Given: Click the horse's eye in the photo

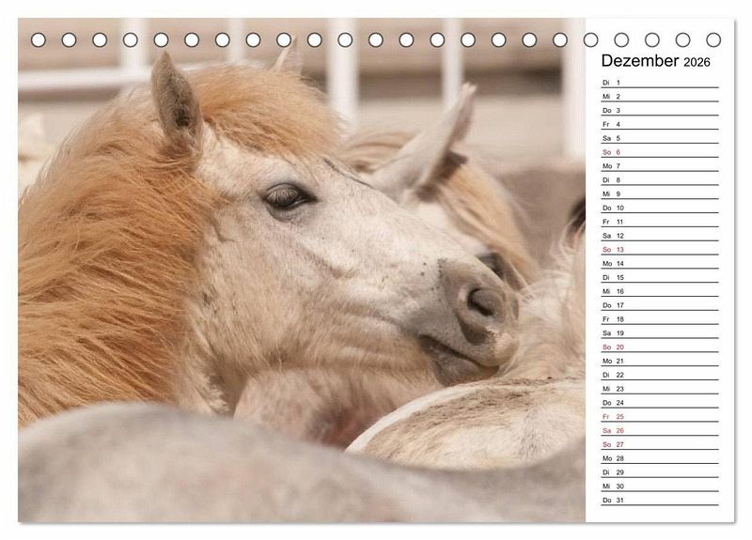Looking at the screenshot, I should (285, 196).
